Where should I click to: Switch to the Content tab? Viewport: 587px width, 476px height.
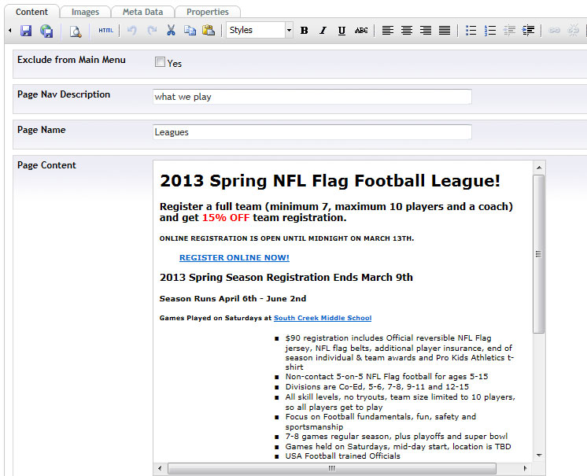pos(31,12)
